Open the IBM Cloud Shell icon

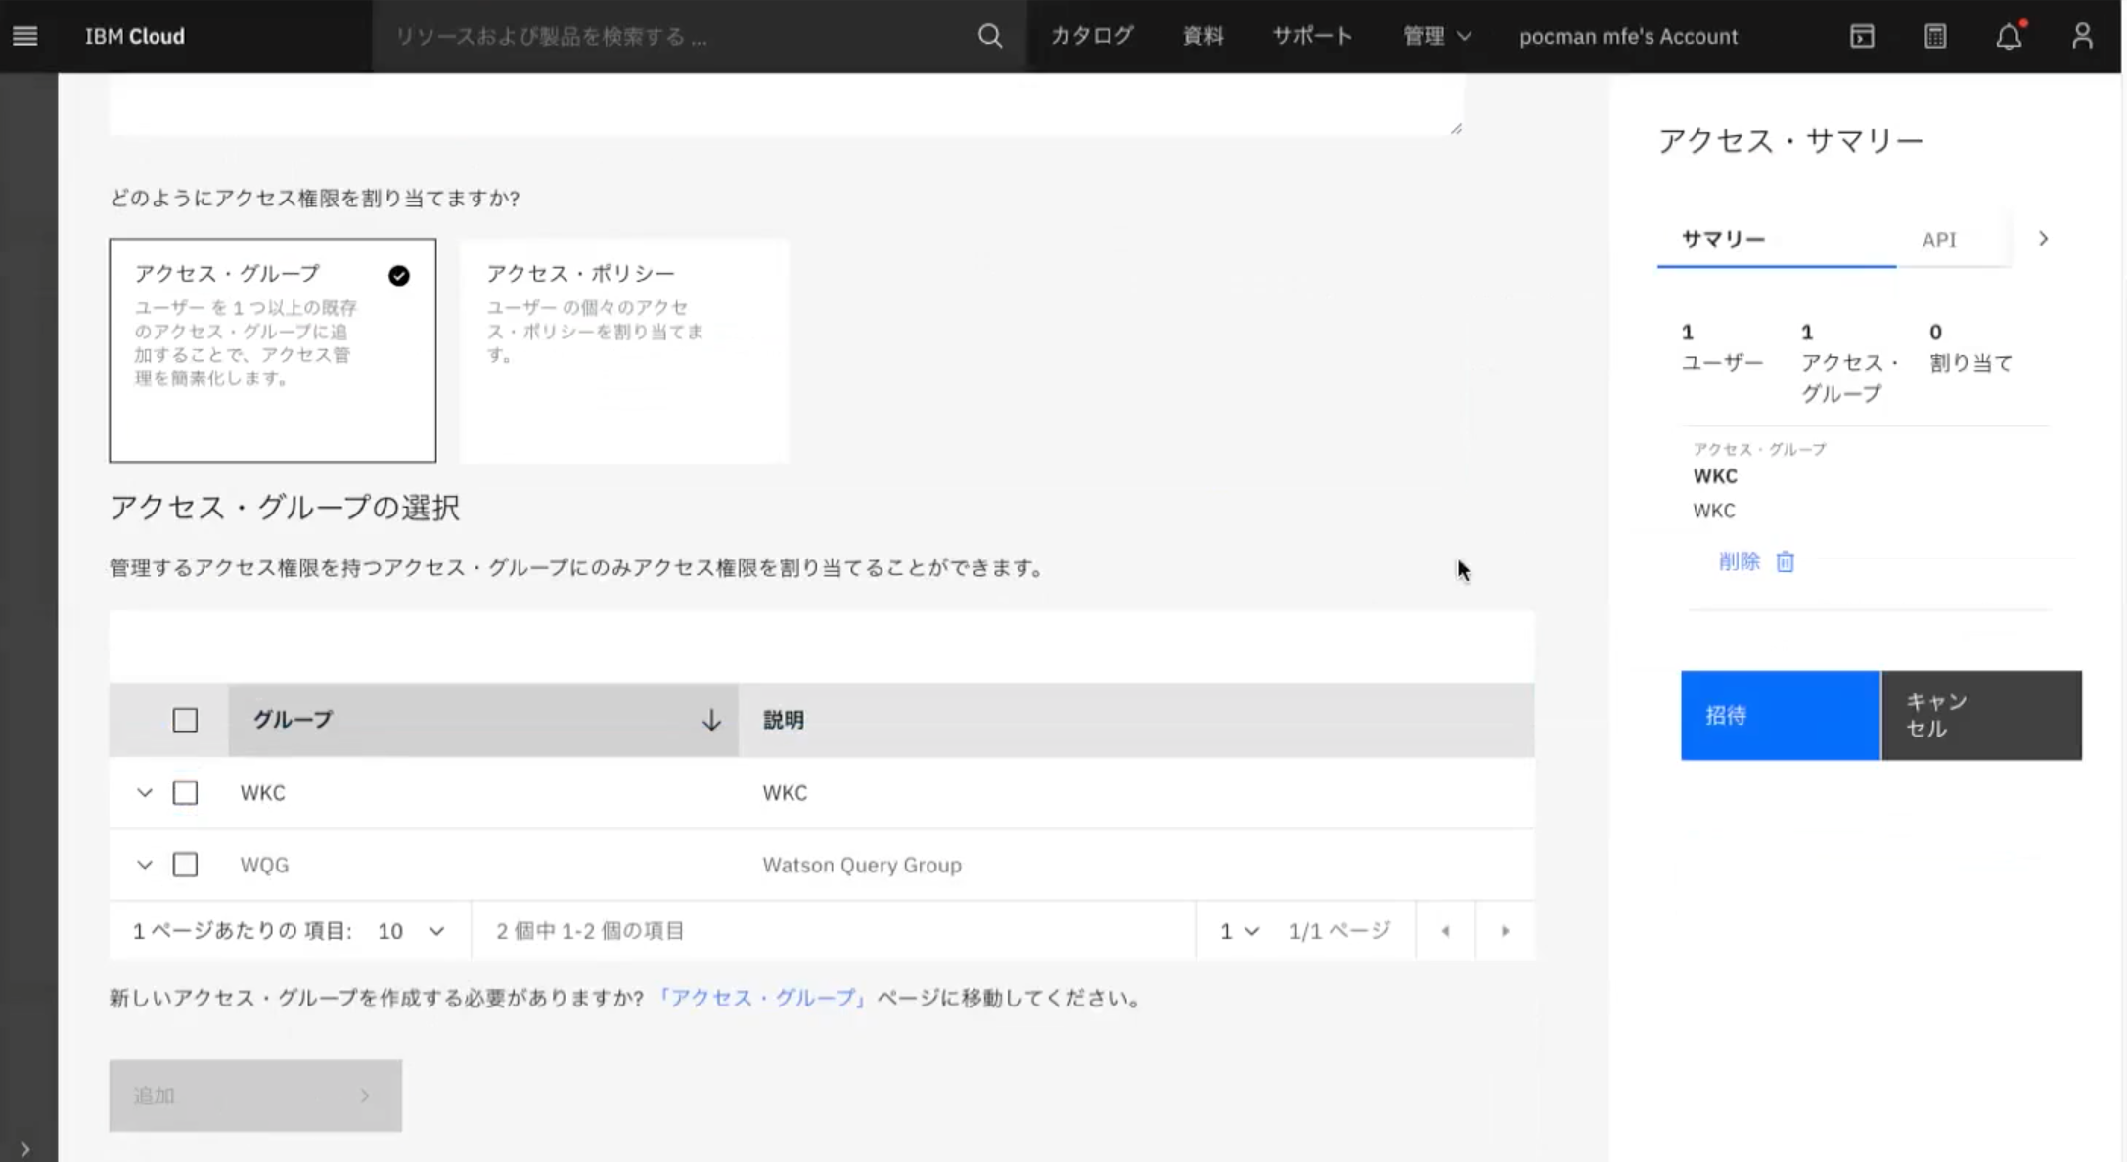pyautogui.click(x=1862, y=36)
